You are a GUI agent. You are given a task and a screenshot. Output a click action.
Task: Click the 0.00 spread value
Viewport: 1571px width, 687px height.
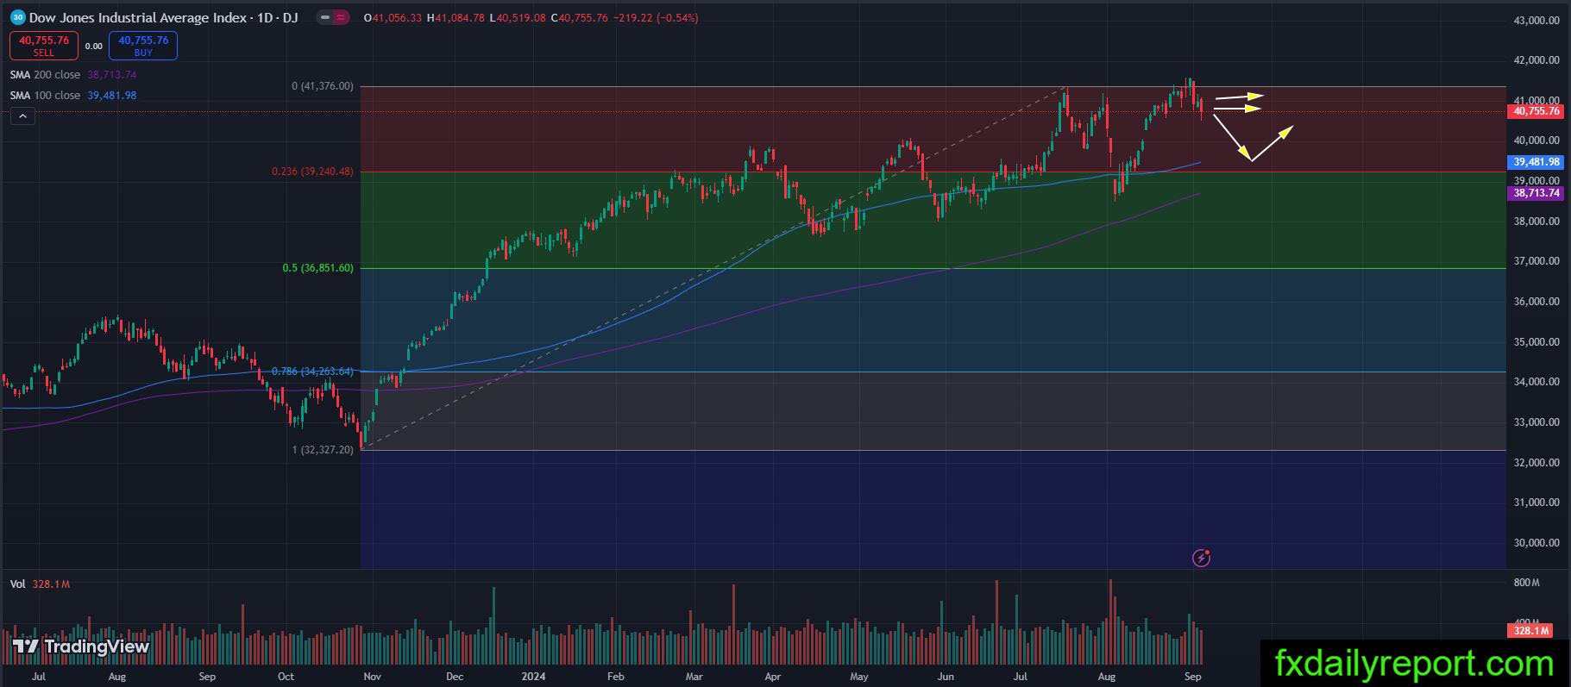[x=94, y=47]
